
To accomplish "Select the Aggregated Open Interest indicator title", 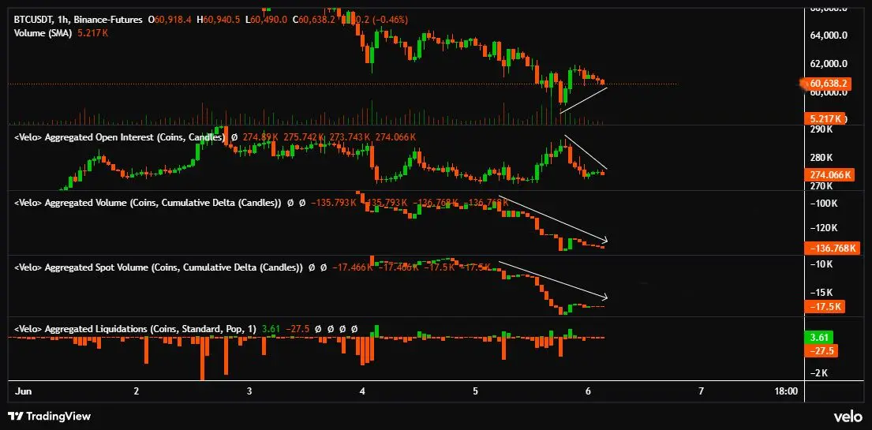I will tap(119, 136).
